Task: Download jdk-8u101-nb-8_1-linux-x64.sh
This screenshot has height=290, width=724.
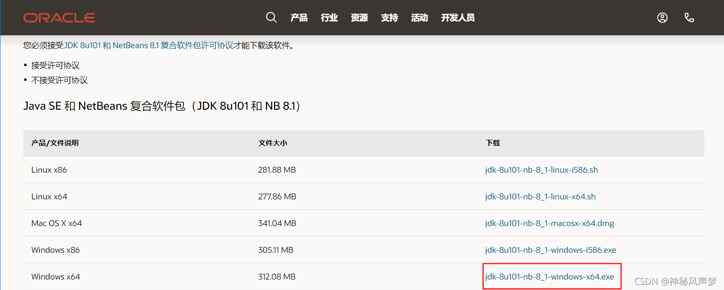Action: pos(541,197)
